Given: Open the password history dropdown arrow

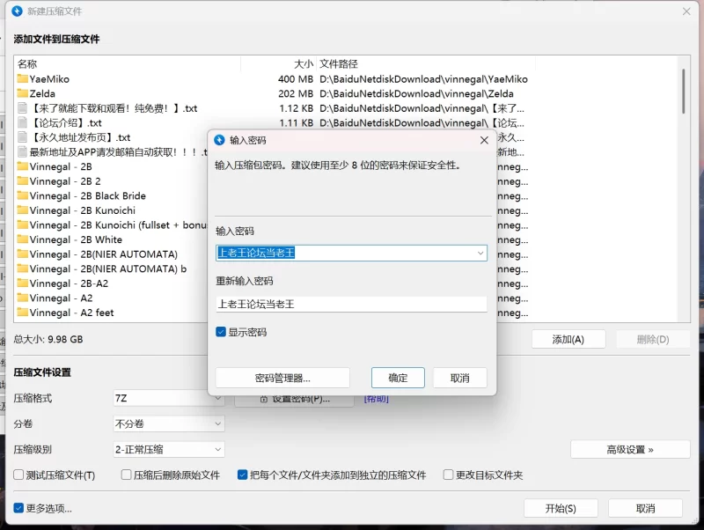Looking at the screenshot, I should coord(480,253).
